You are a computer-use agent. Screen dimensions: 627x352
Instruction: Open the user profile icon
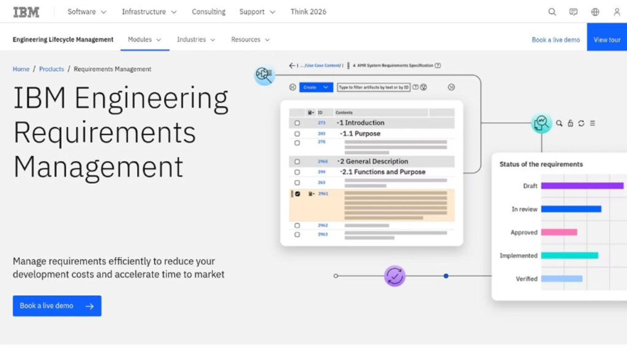click(617, 12)
